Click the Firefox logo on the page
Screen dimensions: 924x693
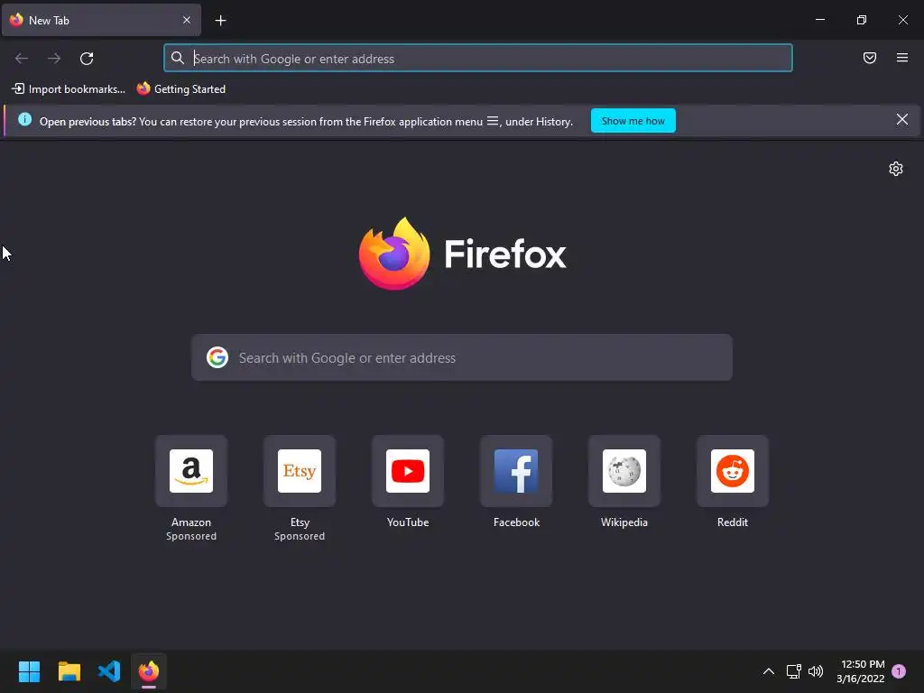pyautogui.click(x=462, y=254)
